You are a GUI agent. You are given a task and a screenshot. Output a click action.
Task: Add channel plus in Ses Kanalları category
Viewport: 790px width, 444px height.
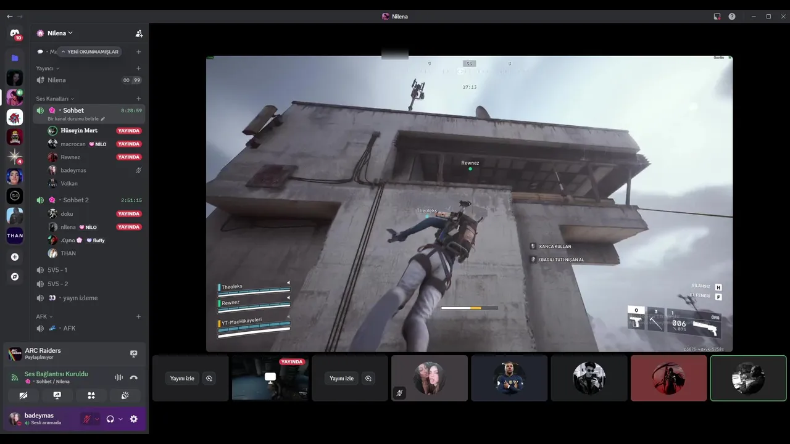click(138, 99)
